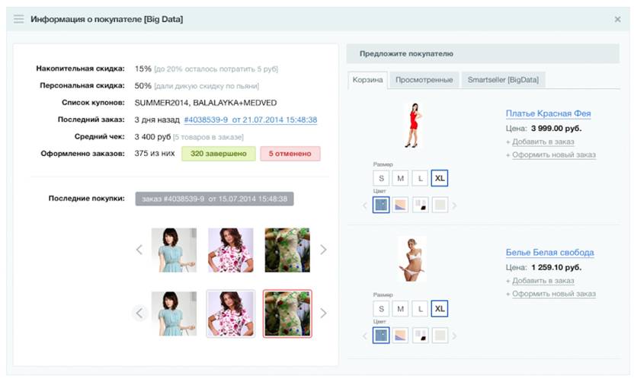Image resolution: width=634 pixels, height=382 pixels.
Task: Show previous items in upper purchases row
Action: coord(139,250)
